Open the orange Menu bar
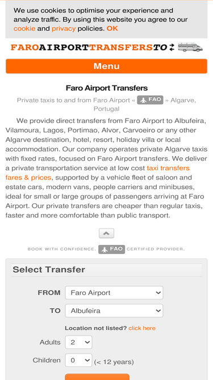 pos(107,66)
